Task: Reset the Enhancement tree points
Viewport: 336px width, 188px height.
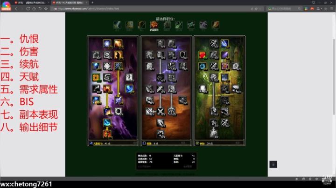Action: point(183,143)
